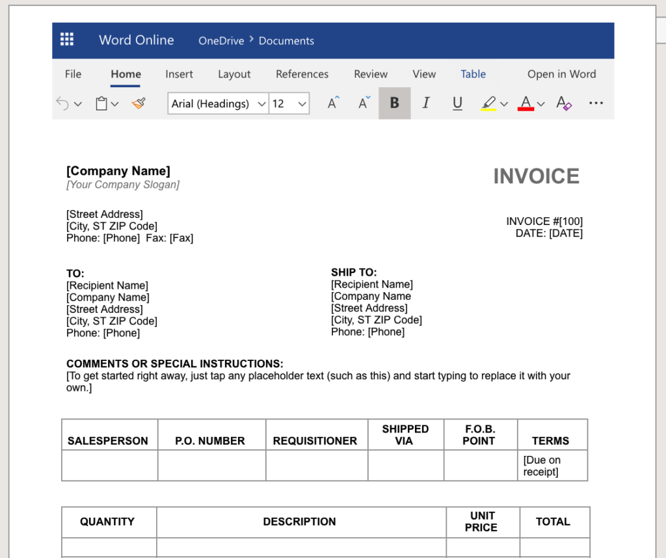
Task: Click the Paste clipboard icon
Action: pyautogui.click(x=101, y=103)
